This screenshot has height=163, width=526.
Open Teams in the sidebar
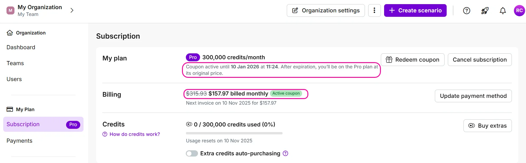tap(15, 63)
